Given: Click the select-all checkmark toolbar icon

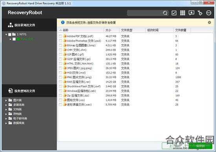Looking at the screenshot, I should pyautogui.click(x=174, y=13).
